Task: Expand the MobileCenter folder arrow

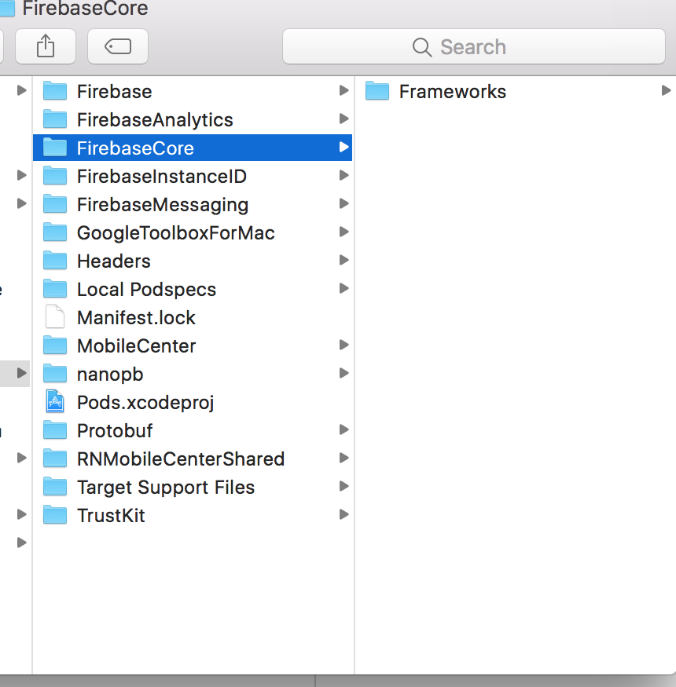Action: point(344,345)
